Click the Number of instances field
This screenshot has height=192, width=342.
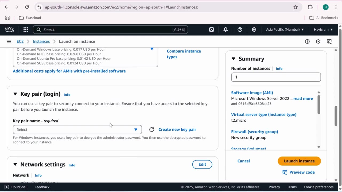(276, 77)
